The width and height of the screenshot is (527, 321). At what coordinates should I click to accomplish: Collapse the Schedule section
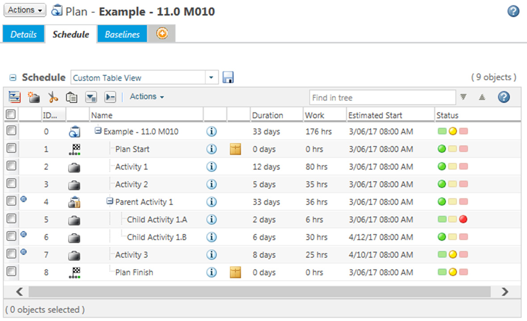(14, 77)
